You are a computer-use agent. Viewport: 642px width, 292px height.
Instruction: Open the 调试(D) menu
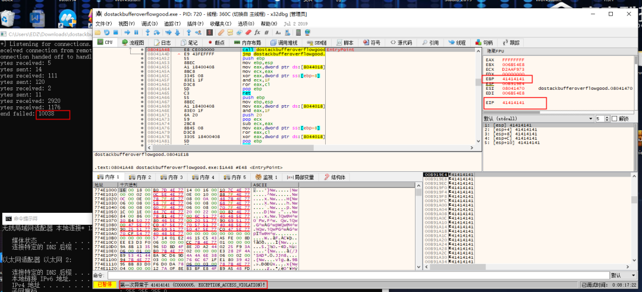149,24
